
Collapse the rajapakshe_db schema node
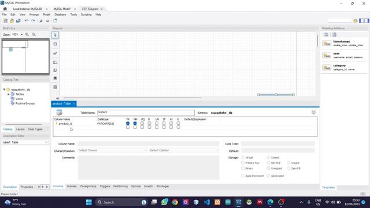coord(4,90)
